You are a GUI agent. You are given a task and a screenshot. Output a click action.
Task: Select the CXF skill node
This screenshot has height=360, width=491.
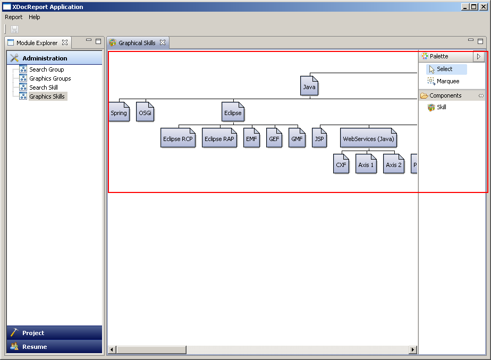pyautogui.click(x=341, y=163)
